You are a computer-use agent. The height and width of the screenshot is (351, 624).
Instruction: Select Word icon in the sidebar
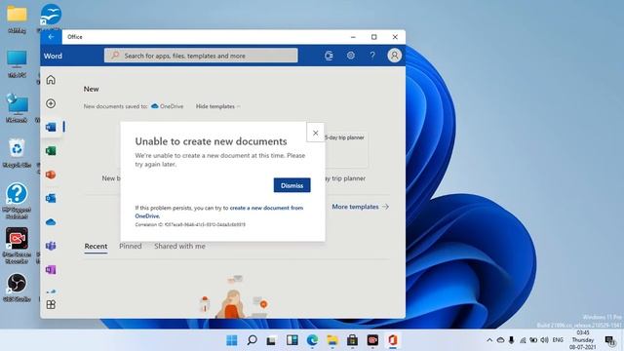[51, 127]
